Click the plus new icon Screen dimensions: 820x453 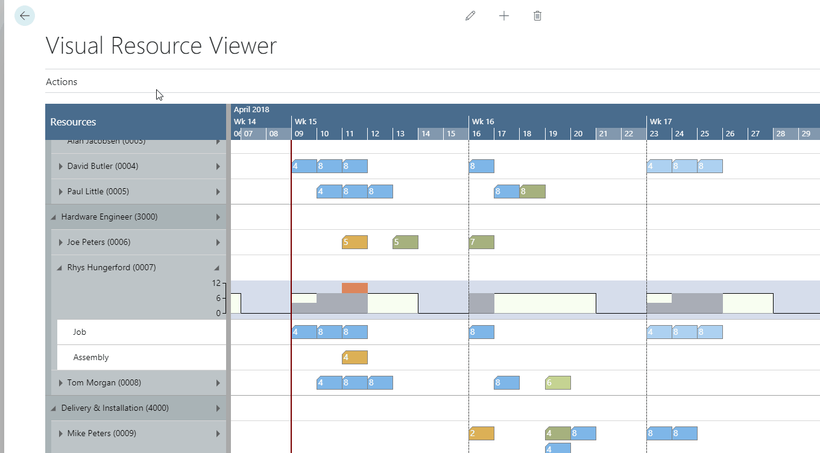(504, 16)
